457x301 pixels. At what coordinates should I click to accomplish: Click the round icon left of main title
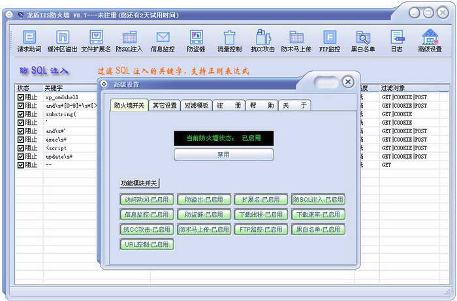pos(9,14)
